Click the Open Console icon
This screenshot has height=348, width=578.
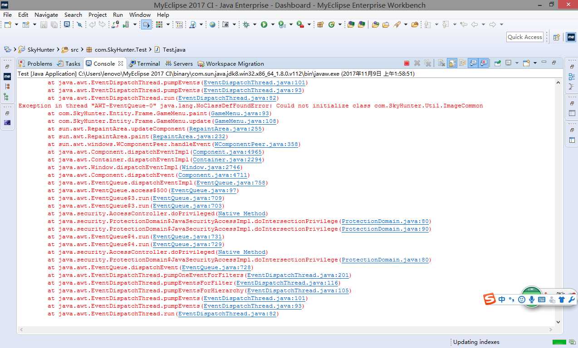point(526,63)
